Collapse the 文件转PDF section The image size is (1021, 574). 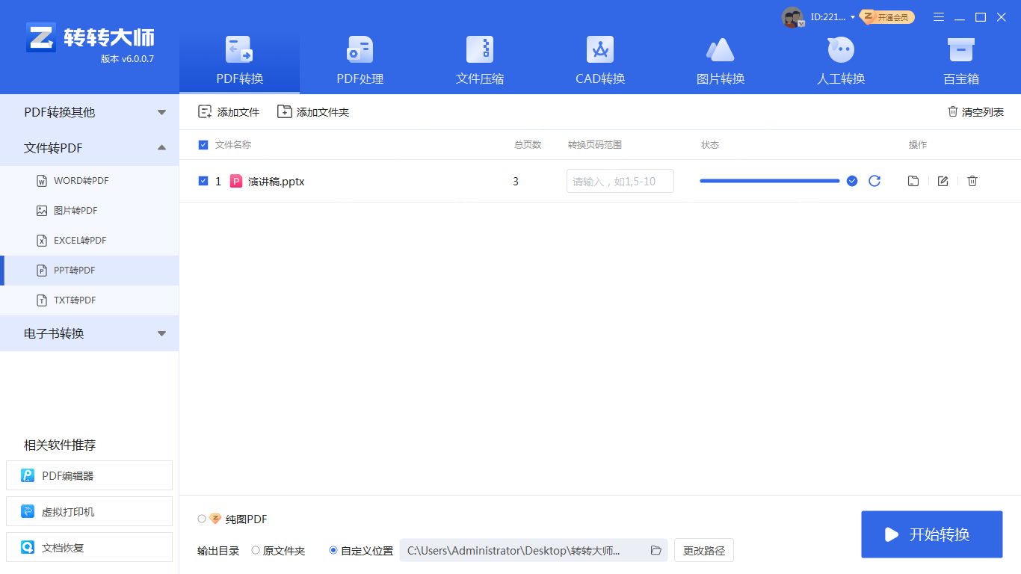pyautogui.click(x=161, y=147)
